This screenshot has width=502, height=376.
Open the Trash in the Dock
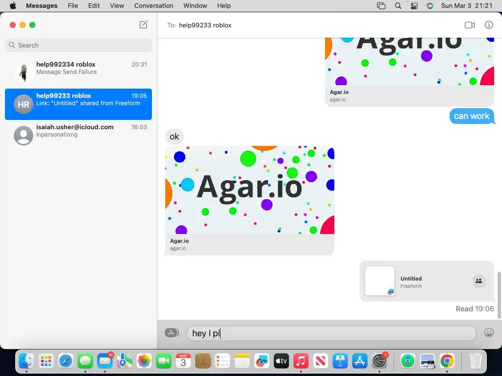[x=476, y=361]
